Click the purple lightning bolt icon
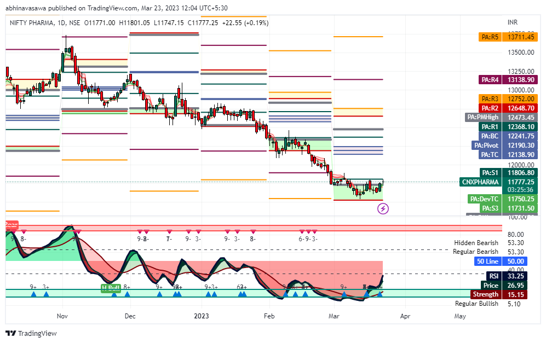The height and width of the screenshot is (343, 546). point(383,209)
